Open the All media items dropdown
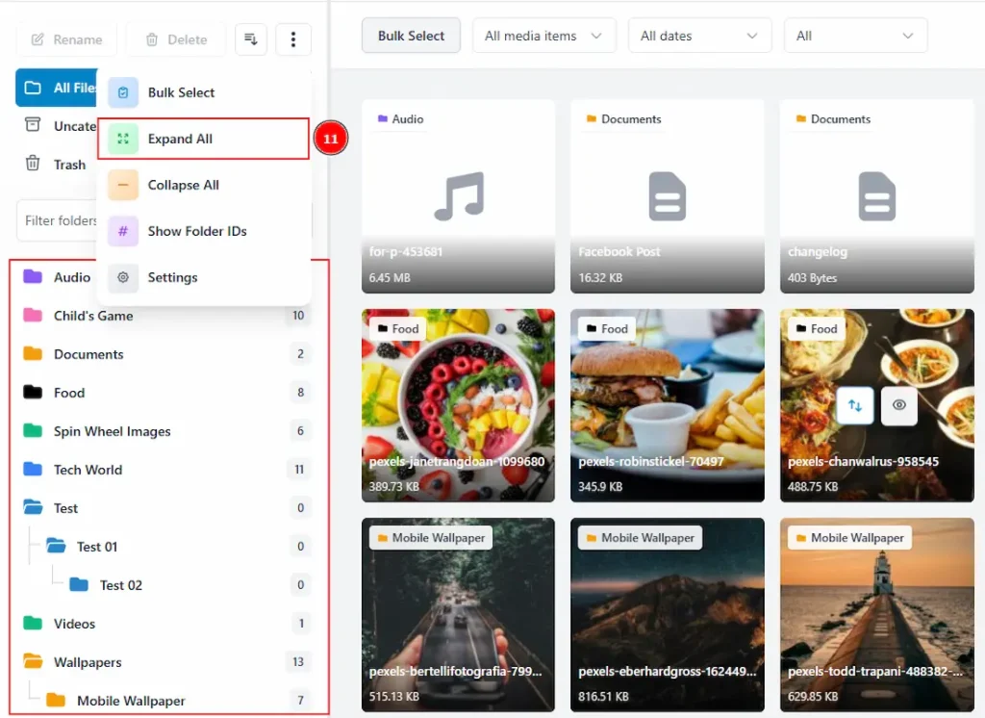Viewport: 985px width, 718px height. [x=543, y=36]
